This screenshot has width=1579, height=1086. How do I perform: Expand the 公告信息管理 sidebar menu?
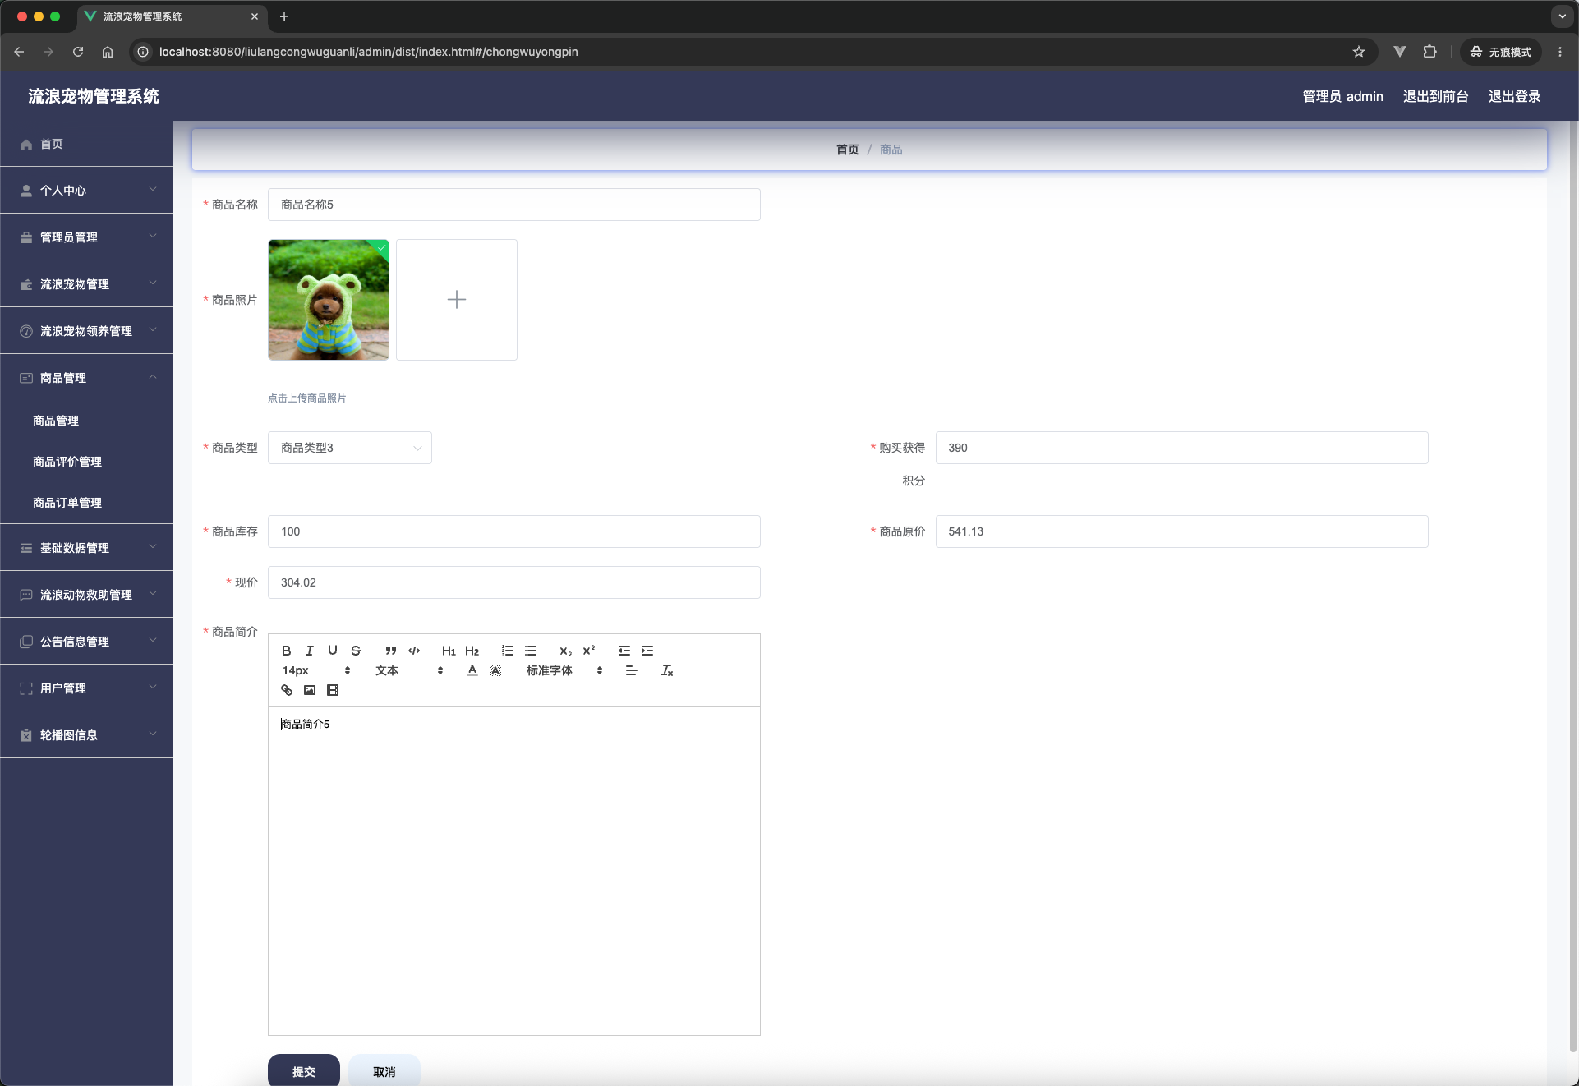coord(86,641)
